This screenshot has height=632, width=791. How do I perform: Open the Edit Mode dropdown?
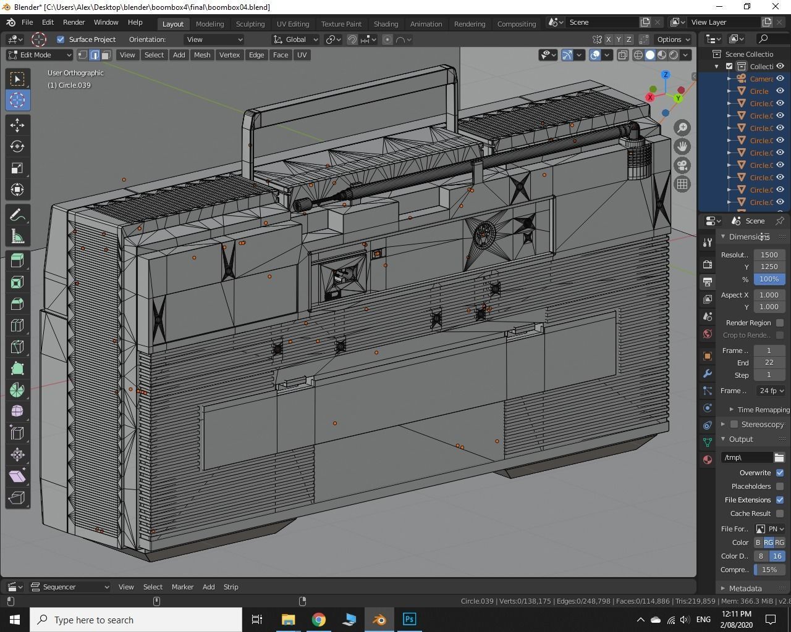click(40, 55)
